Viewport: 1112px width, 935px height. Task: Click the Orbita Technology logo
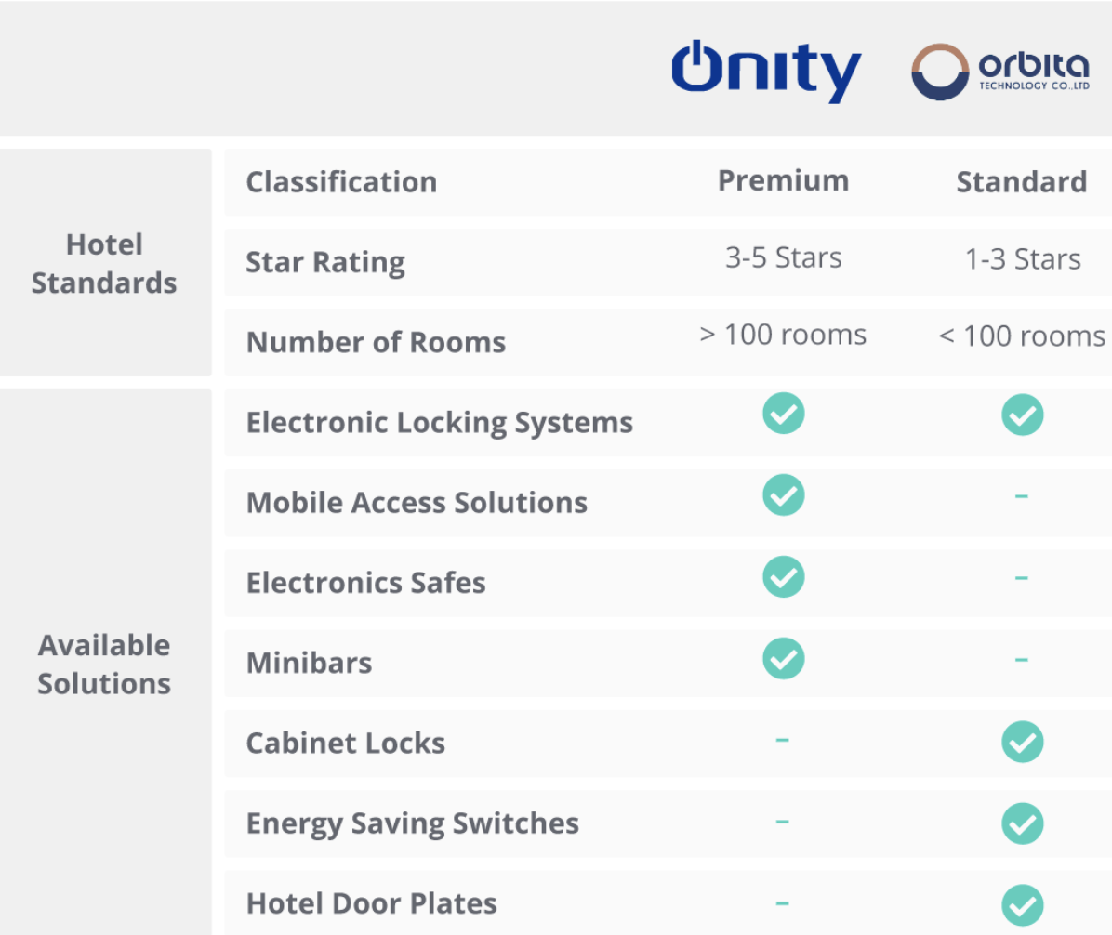[1000, 72]
